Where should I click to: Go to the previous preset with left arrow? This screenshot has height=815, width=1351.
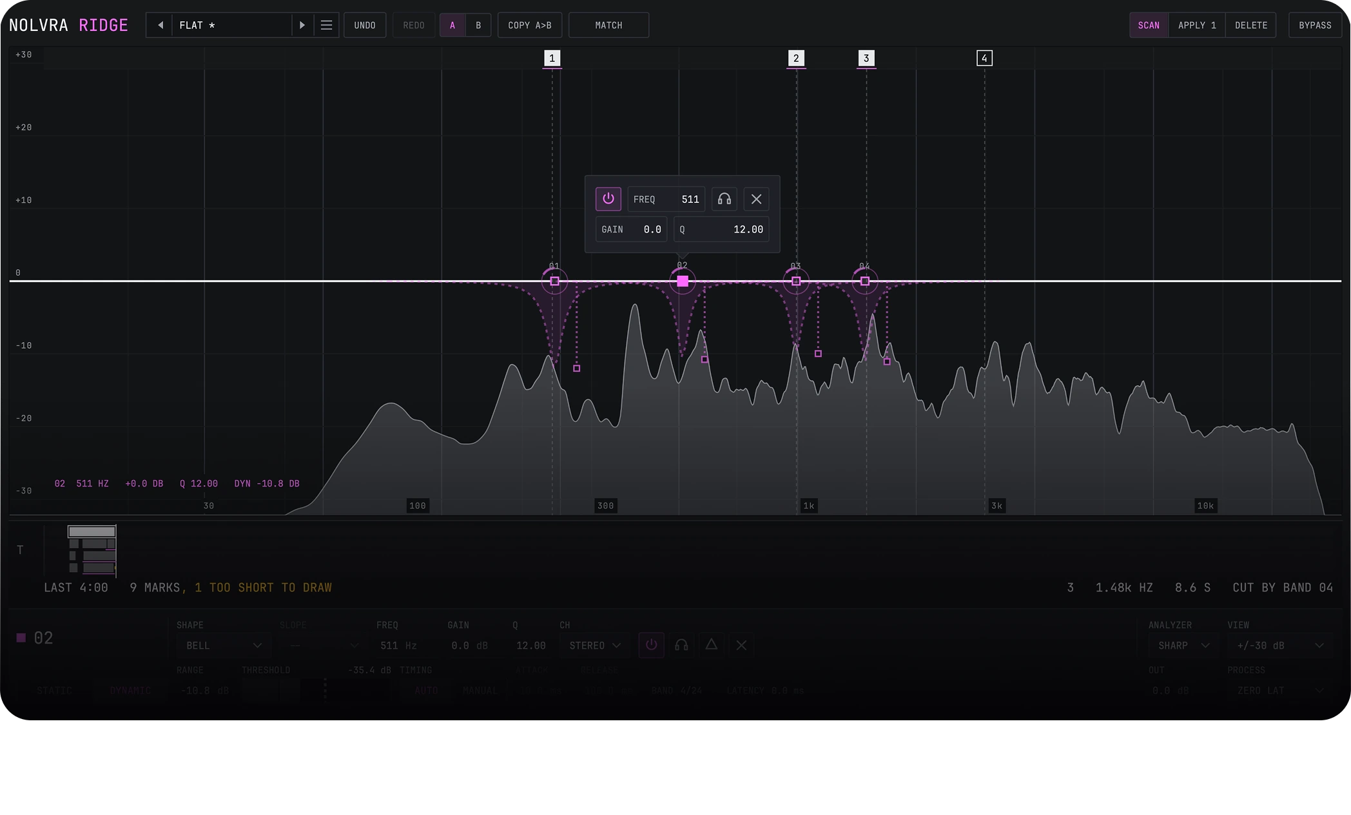point(160,25)
